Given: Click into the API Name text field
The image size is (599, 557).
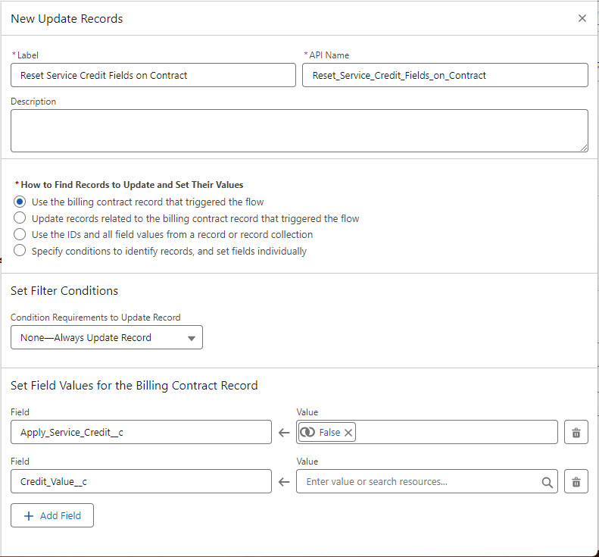Looking at the screenshot, I should [445, 75].
